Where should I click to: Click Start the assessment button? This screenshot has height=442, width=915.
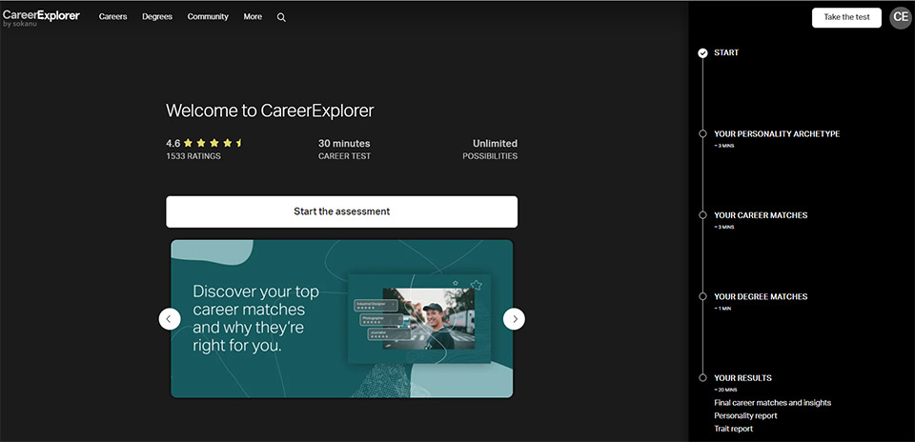coord(341,211)
